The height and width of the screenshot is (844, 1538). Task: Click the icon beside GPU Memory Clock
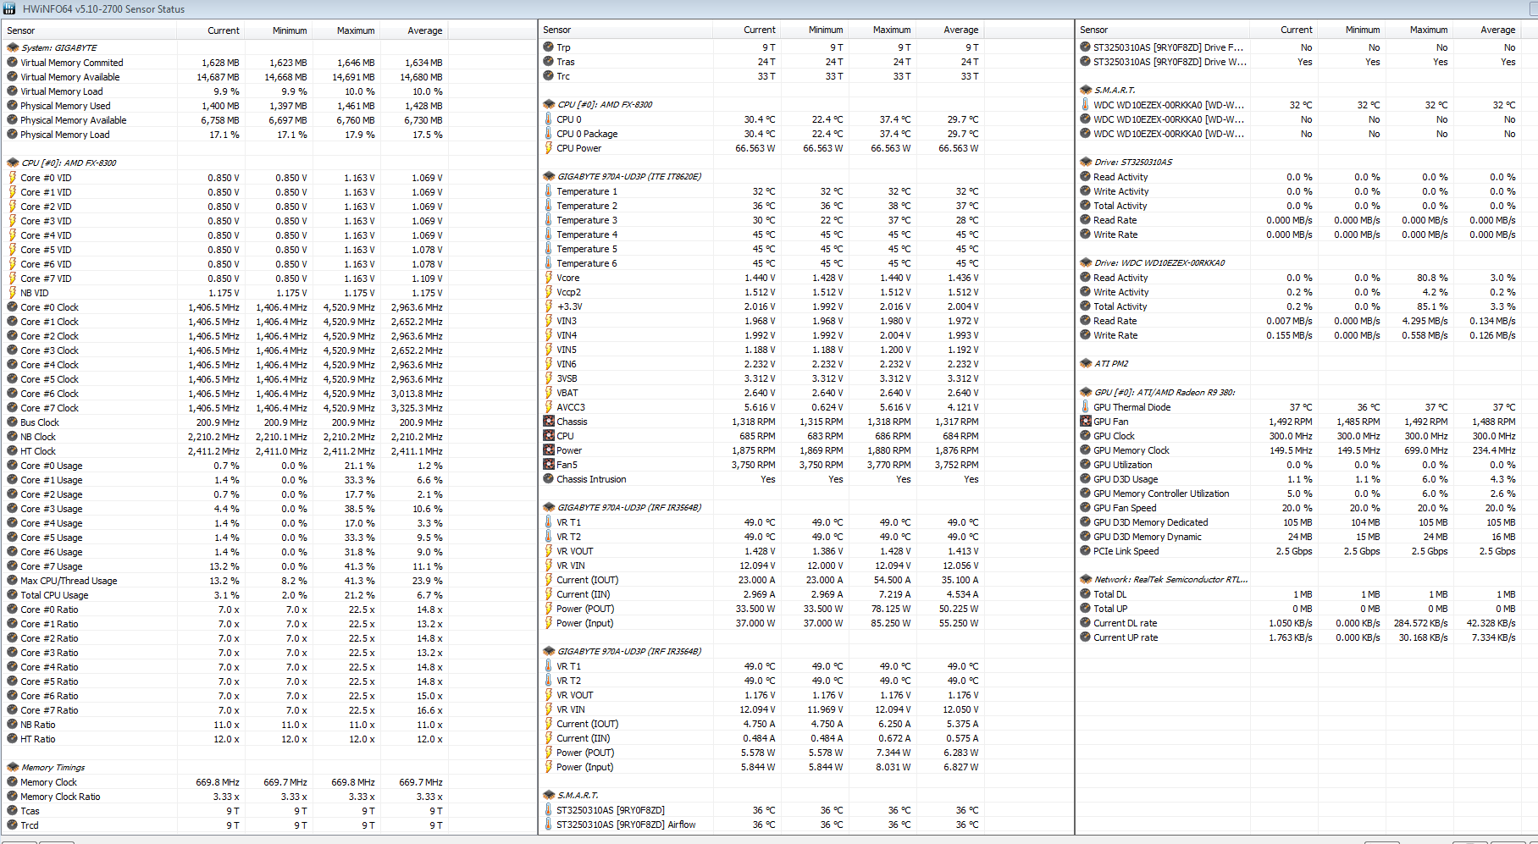[x=1085, y=450]
